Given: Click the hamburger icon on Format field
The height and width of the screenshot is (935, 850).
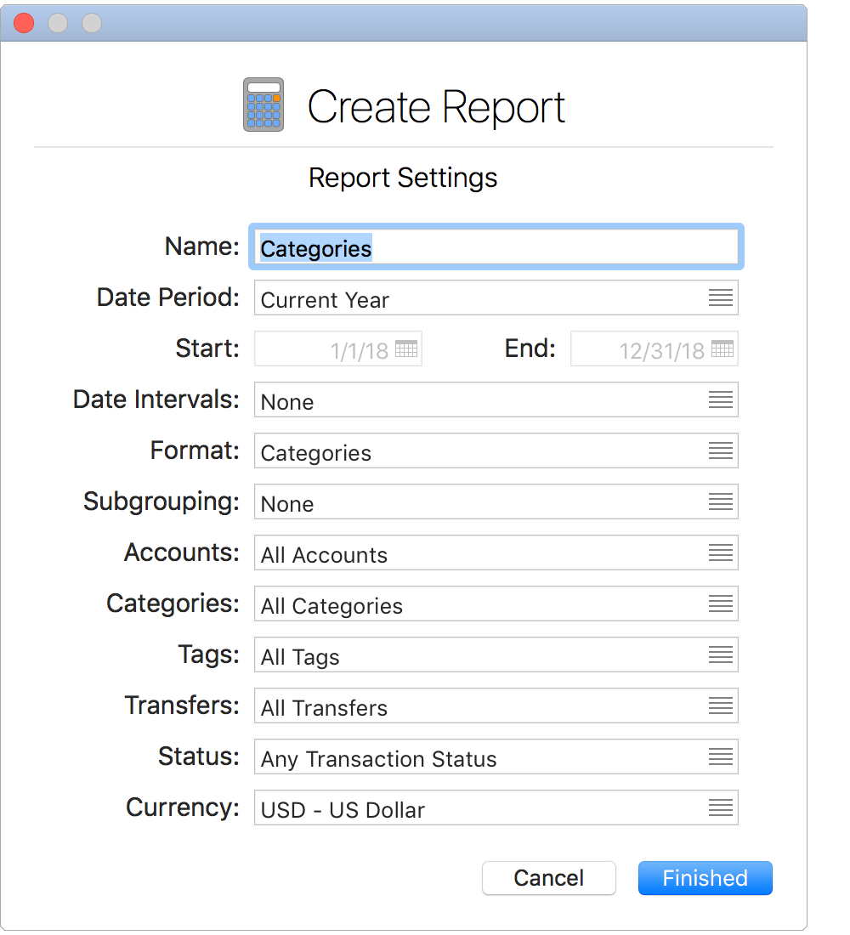Looking at the screenshot, I should coord(721,450).
